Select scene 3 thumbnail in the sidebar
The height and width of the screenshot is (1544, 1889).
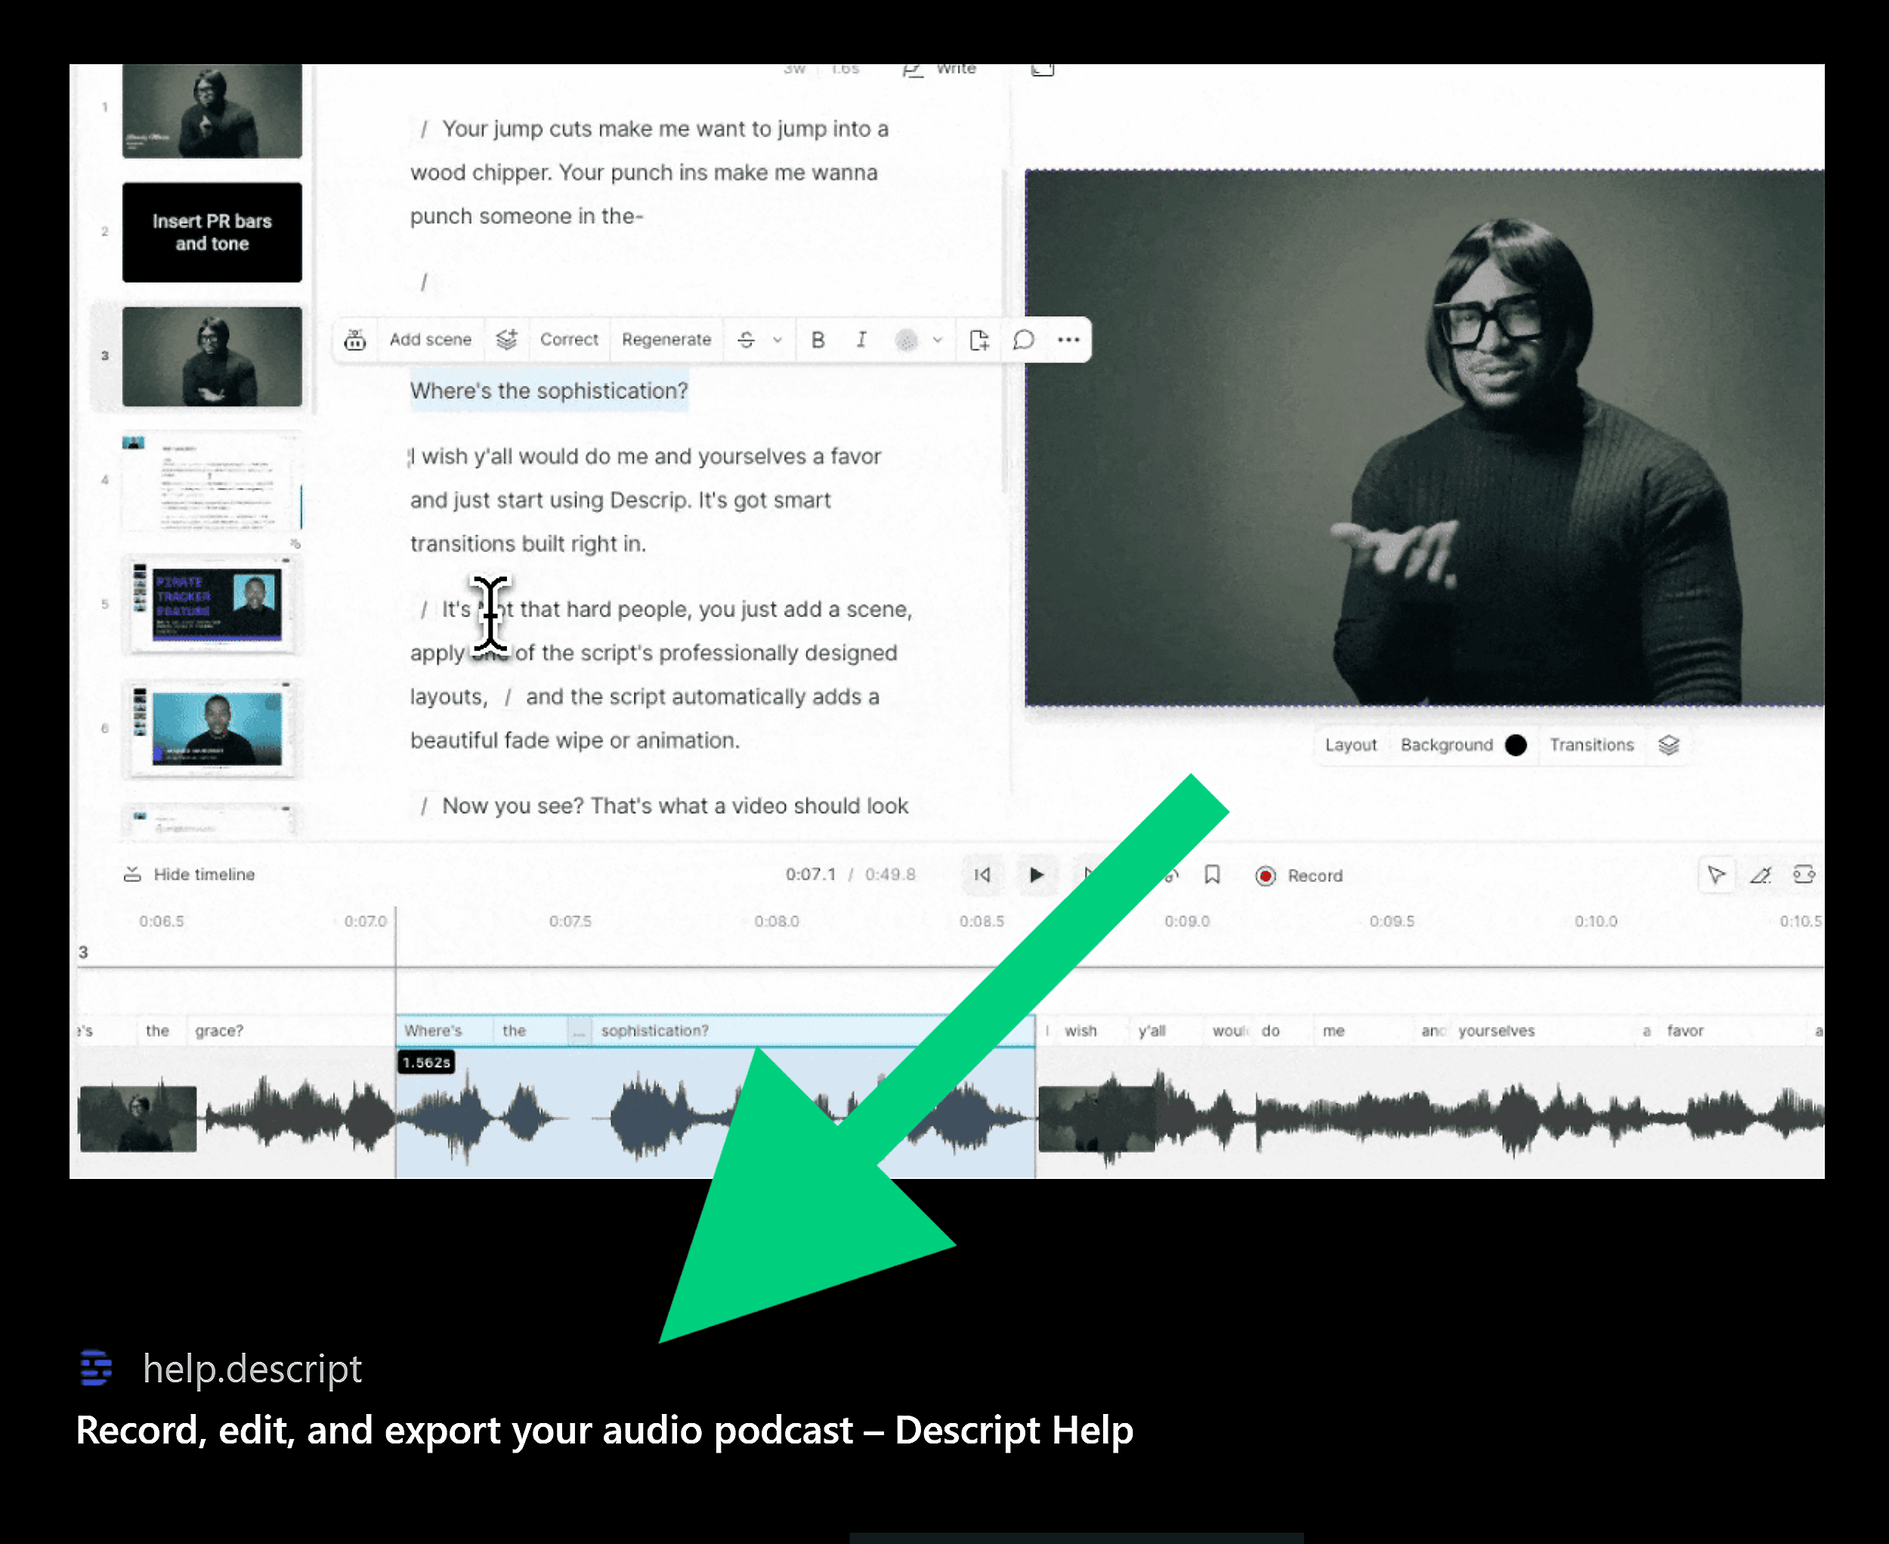tap(212, 355)
